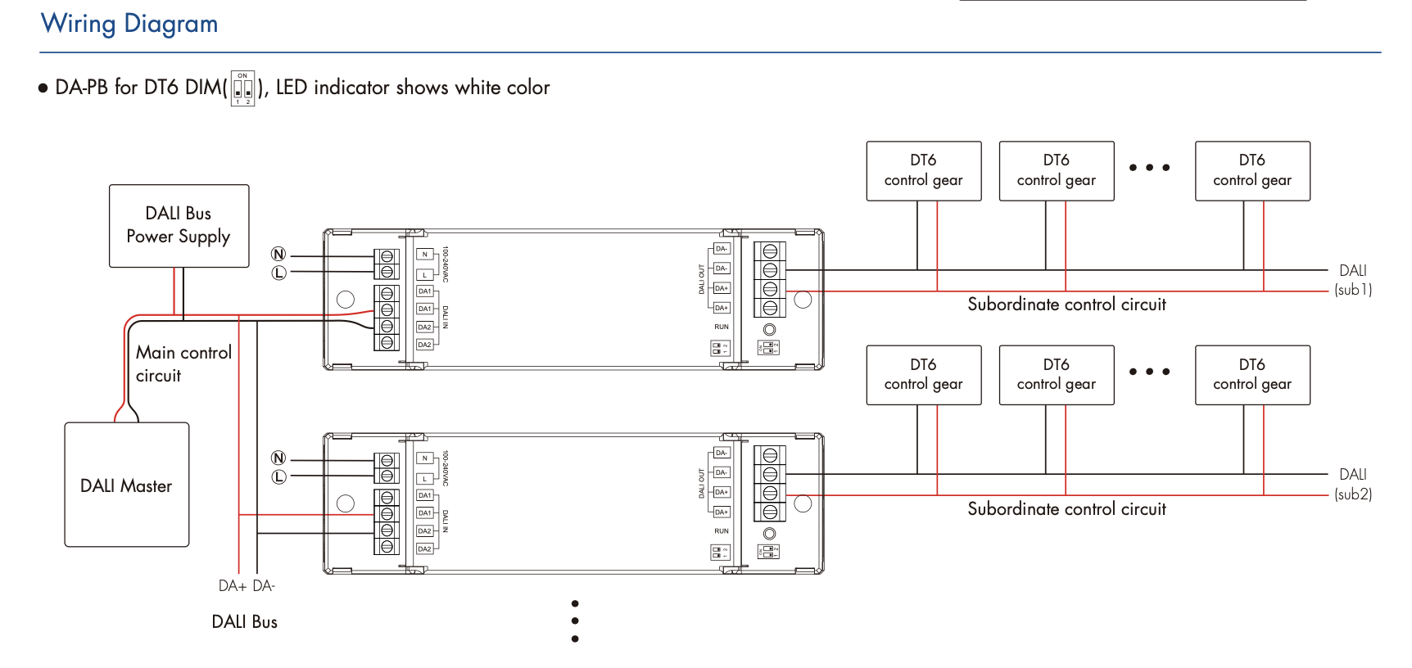Viewport: 1412px width, 668px height.
Task: Click the upper Subordinate control circuit label
Action: (1066, 305)
